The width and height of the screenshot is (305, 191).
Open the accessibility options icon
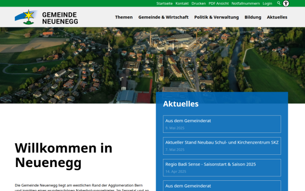[x=286, y=4]
